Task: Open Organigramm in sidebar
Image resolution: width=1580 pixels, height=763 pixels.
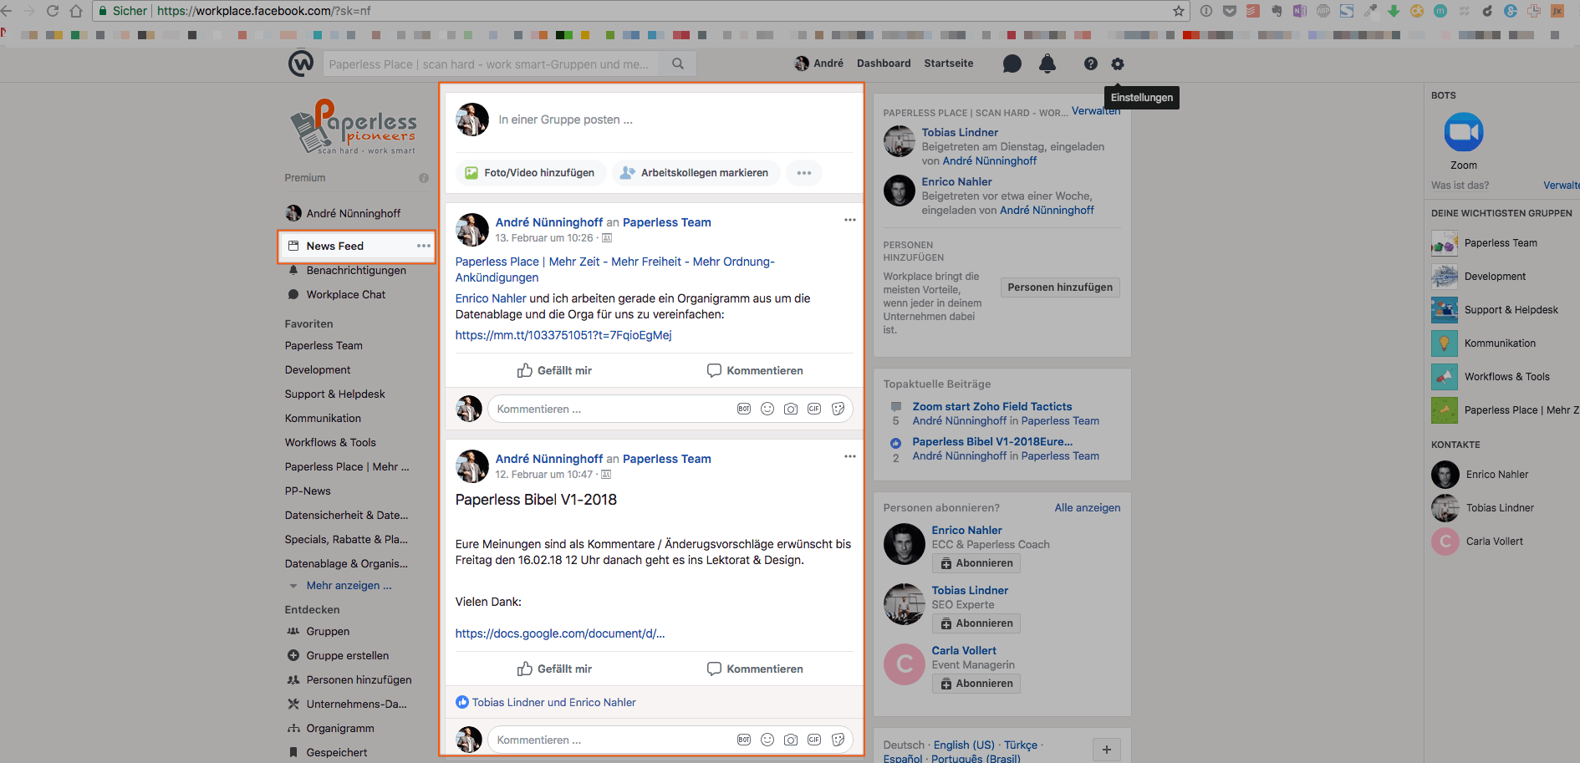Action: coord(339,728)
